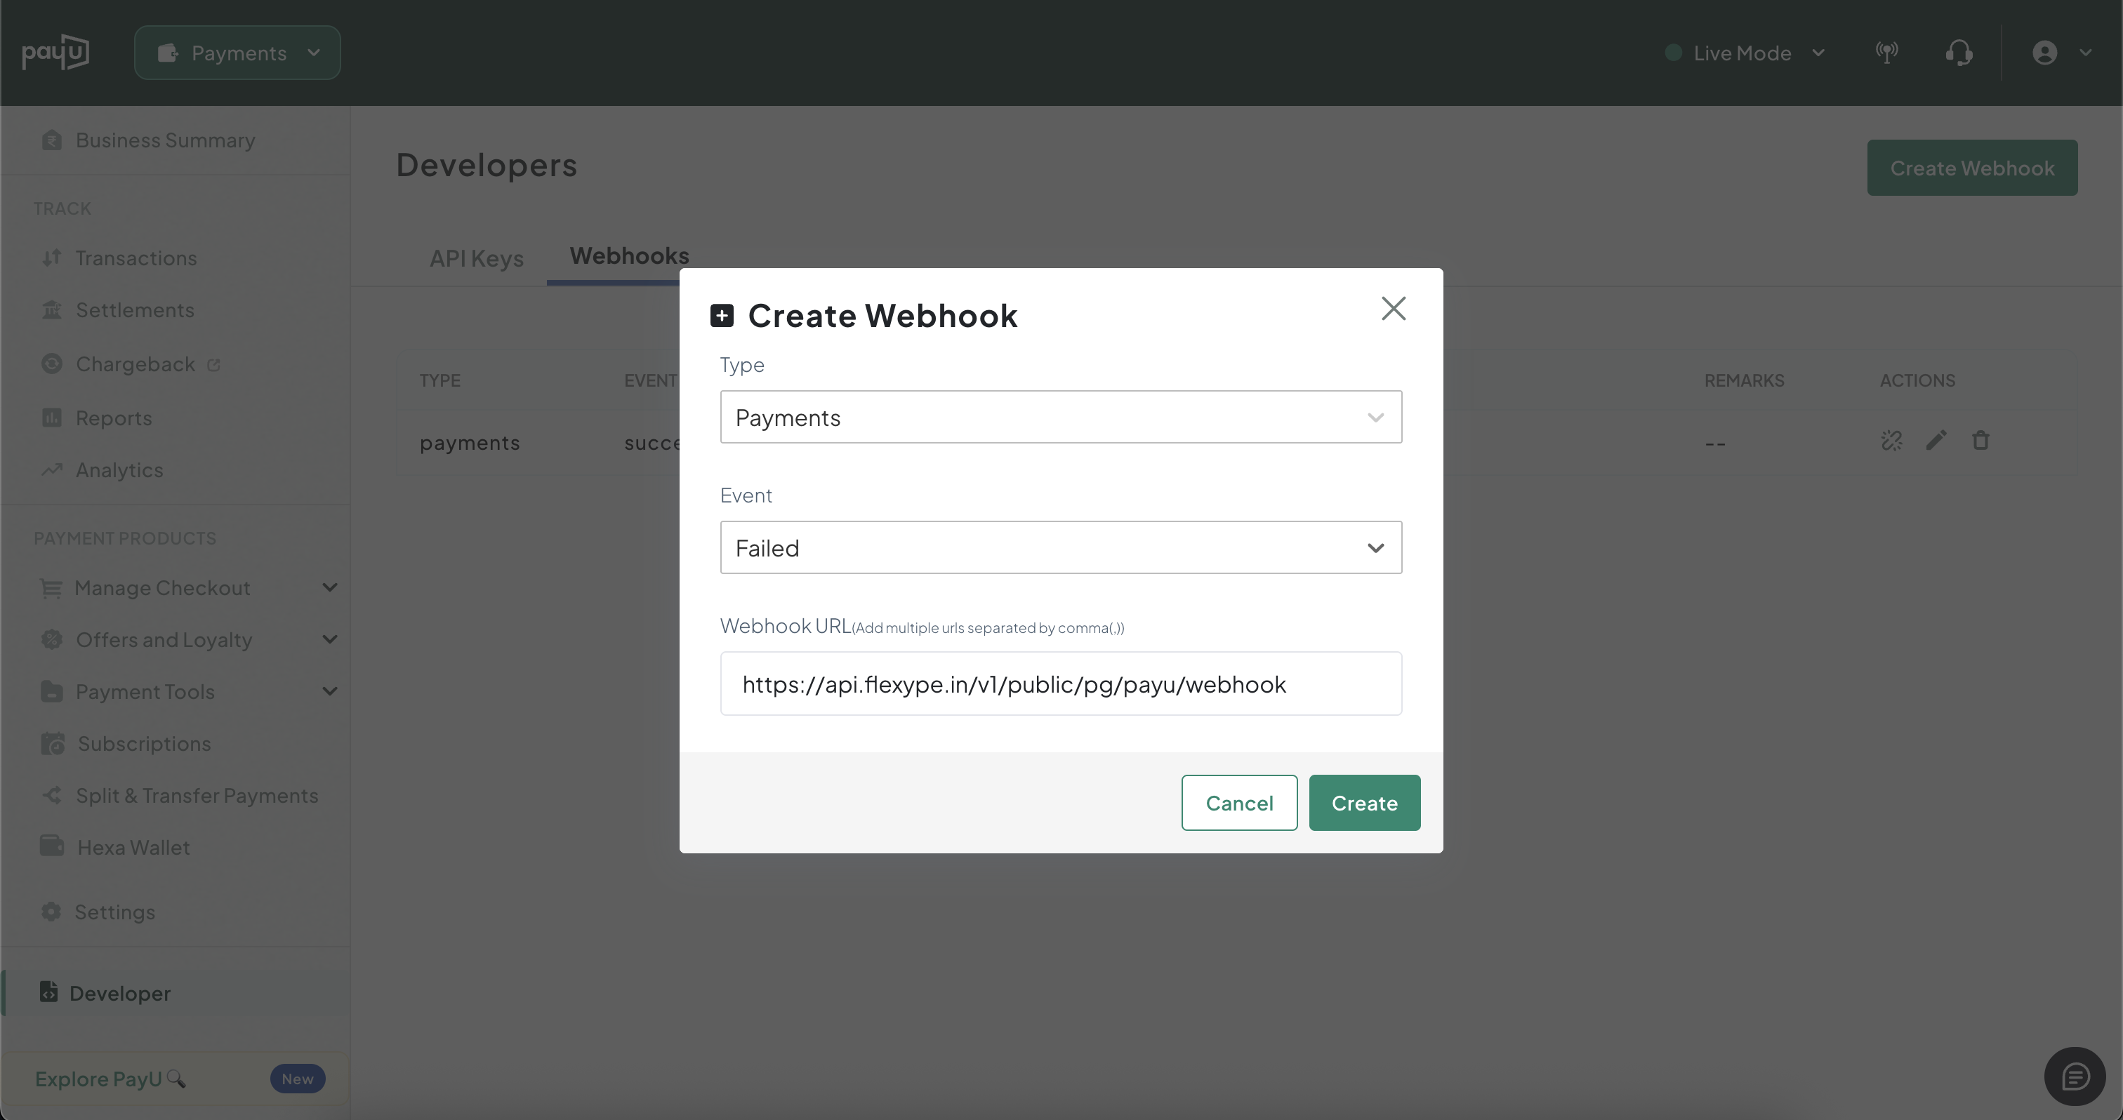Click the unlink webhook action icon
The image size is (2123, 1120).
coord(1891,441)
